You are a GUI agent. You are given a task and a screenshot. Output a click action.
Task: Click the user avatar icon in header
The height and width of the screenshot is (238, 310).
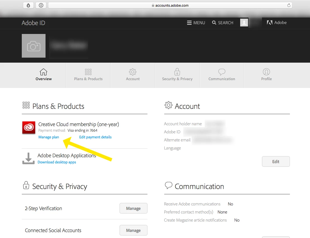244,23
